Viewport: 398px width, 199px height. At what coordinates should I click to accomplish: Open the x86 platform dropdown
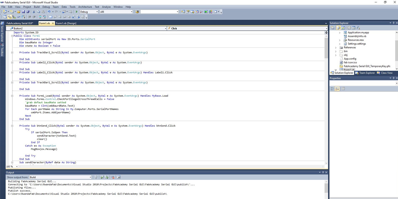[x=131, y=12]
